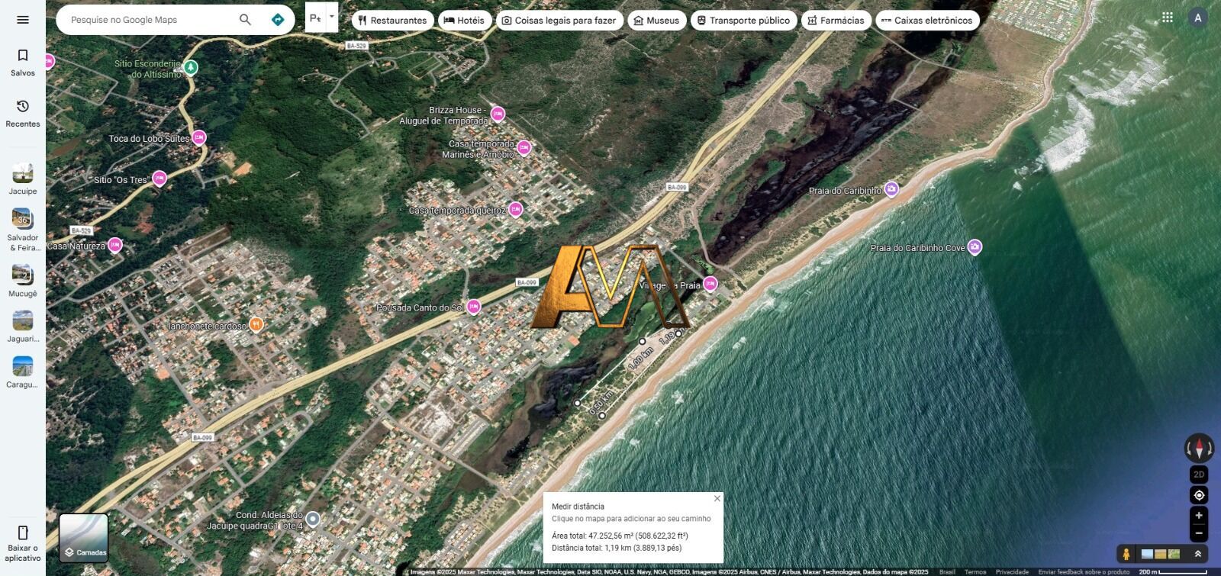Open directions with the blue arrow icon
Viewport: 1221px width, 576px height.
tap(278, 20)
